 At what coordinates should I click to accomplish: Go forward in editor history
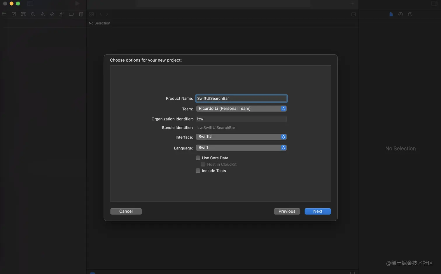107,14
